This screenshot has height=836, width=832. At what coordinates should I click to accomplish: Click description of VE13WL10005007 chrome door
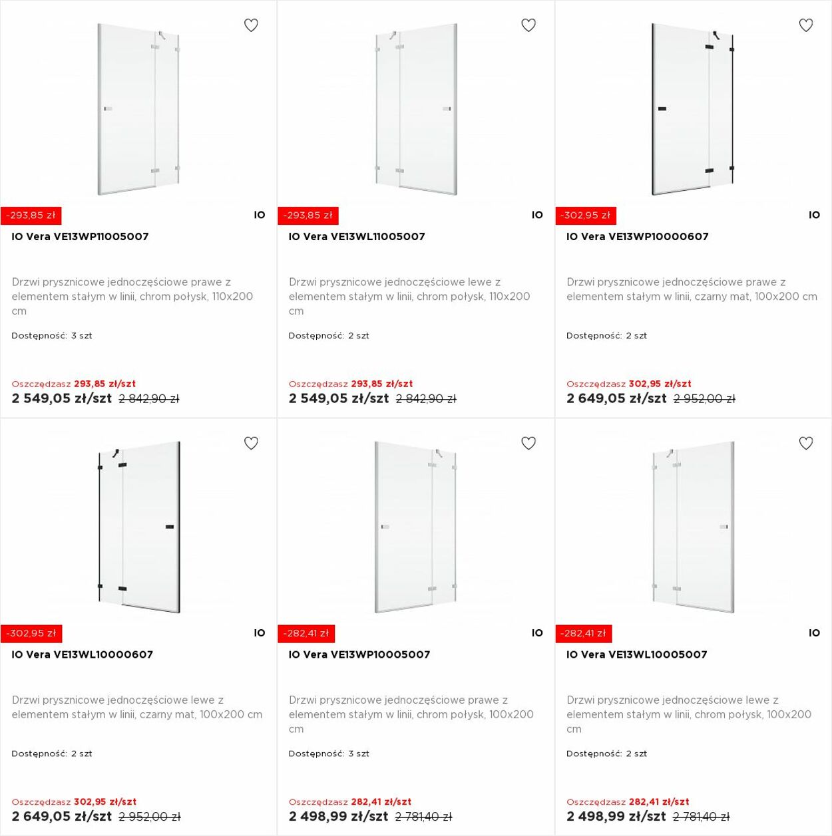[x=689, y=714]
